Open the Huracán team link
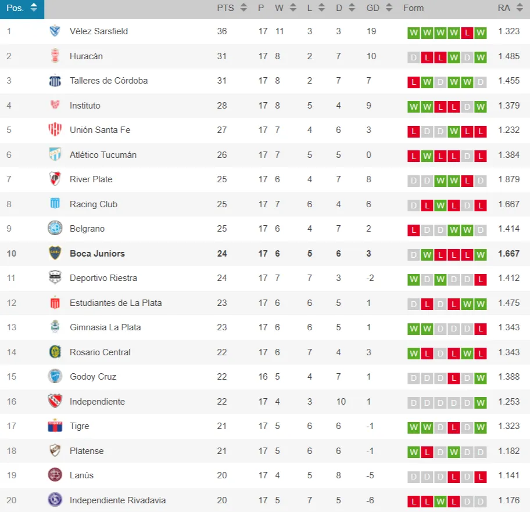 pyautogui.click(x=86, y=56)
